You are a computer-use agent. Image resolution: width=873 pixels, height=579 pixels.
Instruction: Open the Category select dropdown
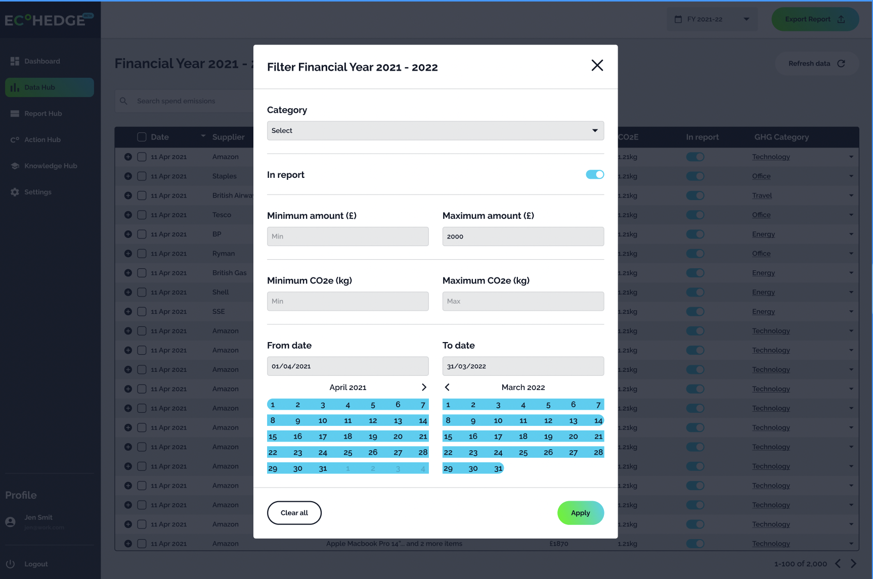click(435, 130)
